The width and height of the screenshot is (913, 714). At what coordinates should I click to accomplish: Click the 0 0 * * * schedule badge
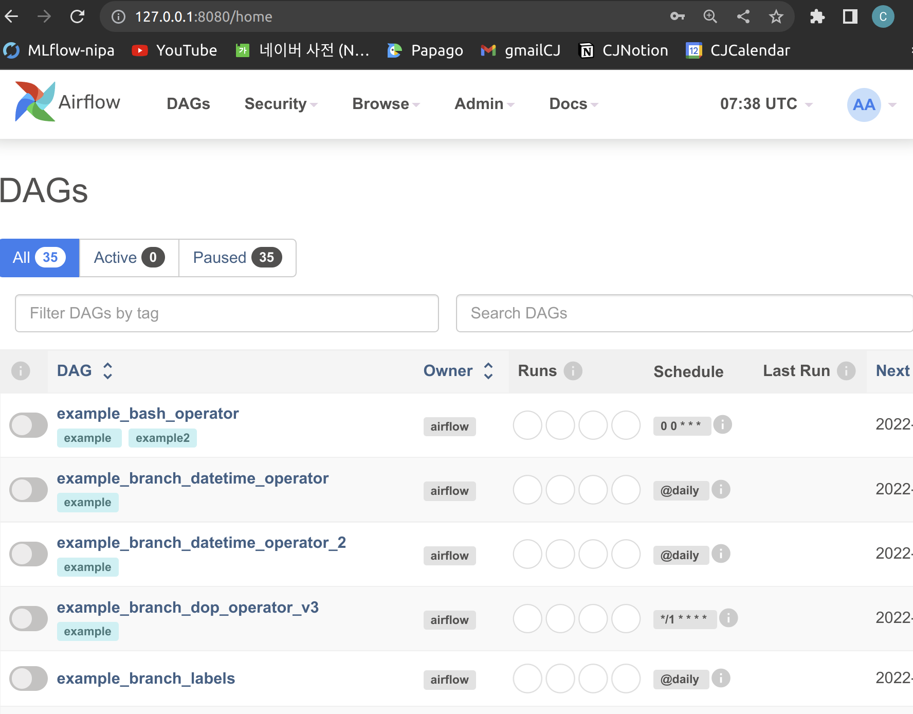[682, 426]
